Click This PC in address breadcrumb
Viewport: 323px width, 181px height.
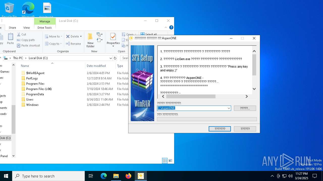pos(18,58)
